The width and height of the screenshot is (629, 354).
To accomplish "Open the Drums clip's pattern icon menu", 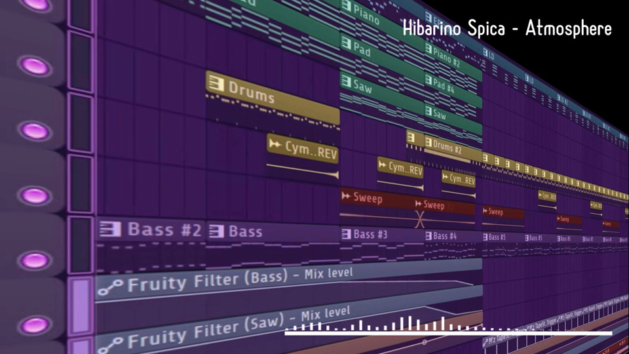I will [216, 83].
